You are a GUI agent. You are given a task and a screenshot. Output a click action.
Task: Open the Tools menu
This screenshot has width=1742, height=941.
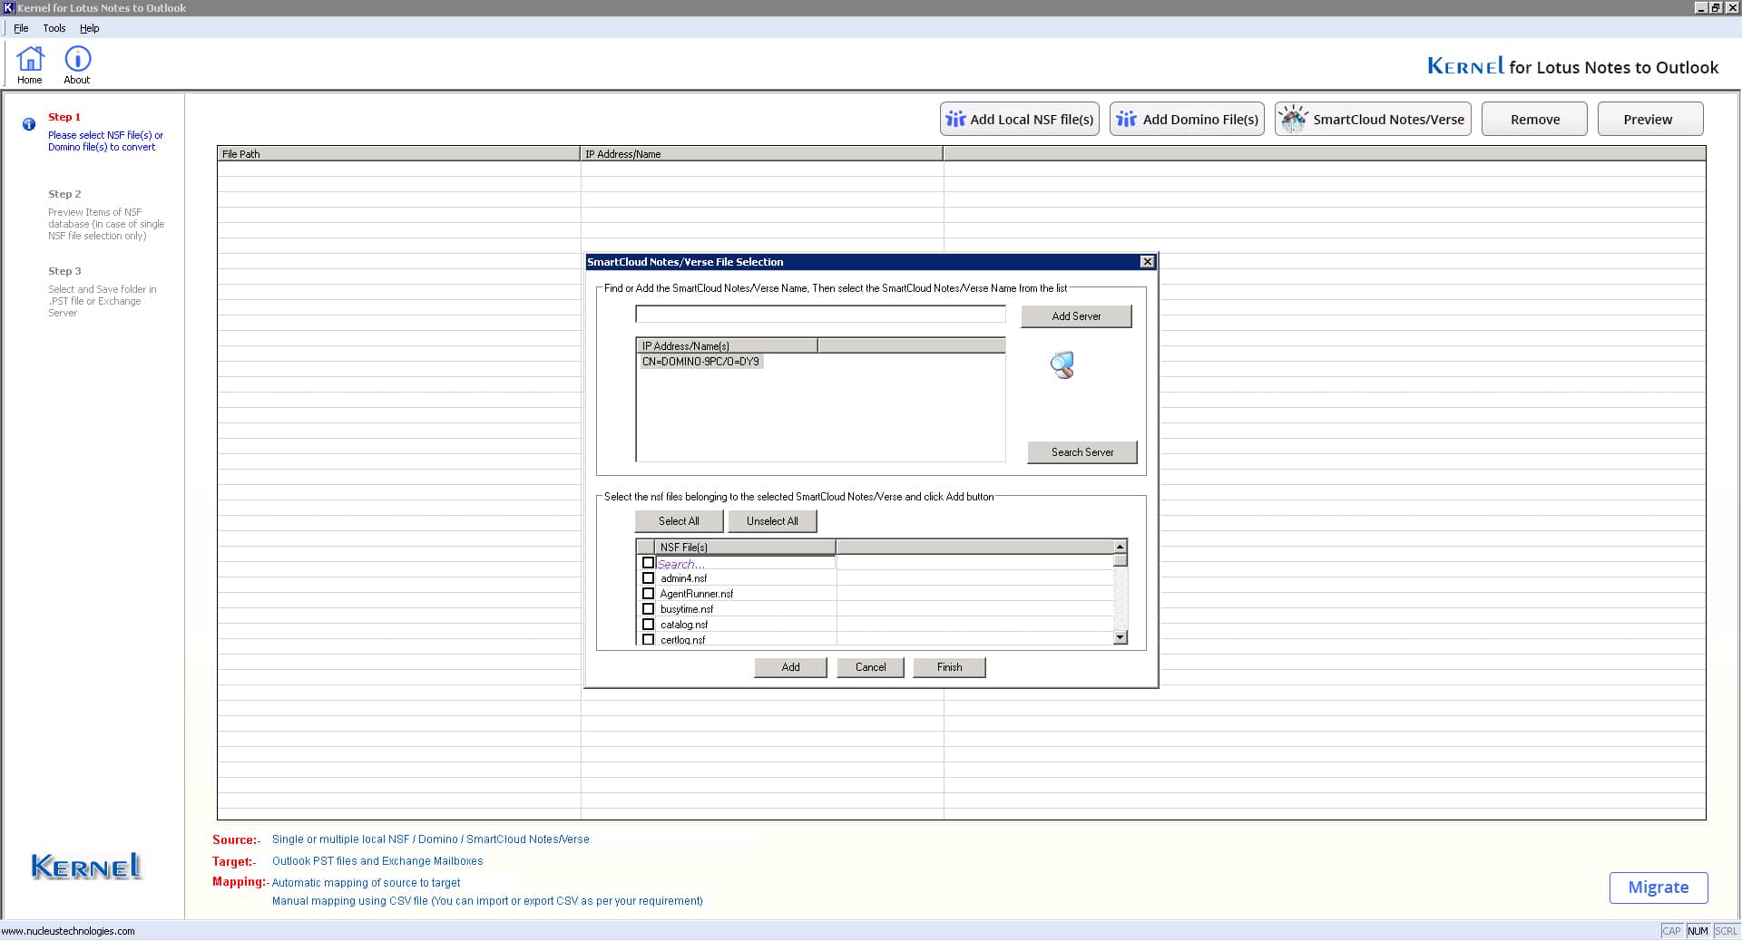pos(54,28)
